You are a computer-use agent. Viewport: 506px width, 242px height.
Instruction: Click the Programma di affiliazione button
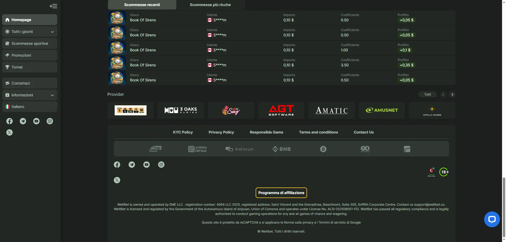[281, 193]
